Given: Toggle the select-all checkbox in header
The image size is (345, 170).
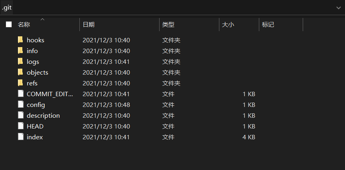Looking at the screenshot, I should pyautogui.click(x=9, y=25).
